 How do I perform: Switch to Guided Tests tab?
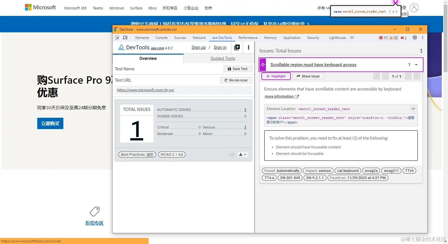(223, 58)
